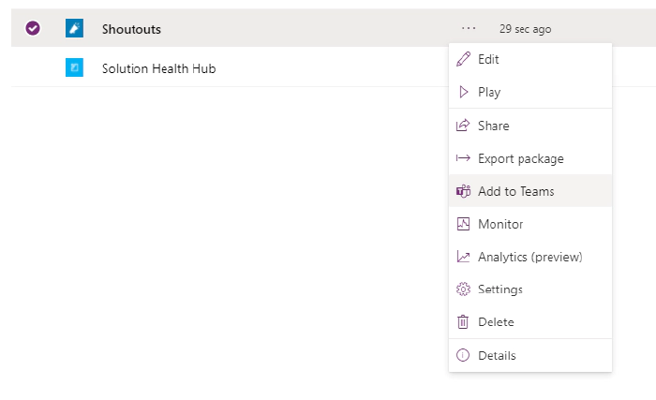Uncheck the Shoutouts row selection checkmark
Image resolution: width=656 pixels, height=400 pixels.
[x=33, y=28]
